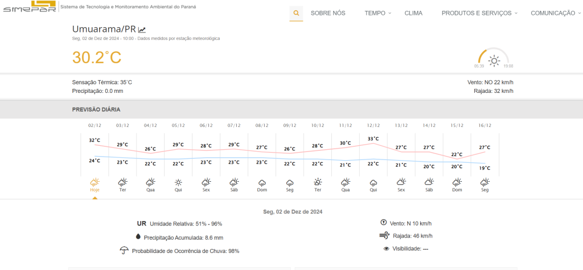Viewport: 583px width, 270px height.
Task: Click the Qua 11/12 weather icon
Action: [x=346, y=183]
